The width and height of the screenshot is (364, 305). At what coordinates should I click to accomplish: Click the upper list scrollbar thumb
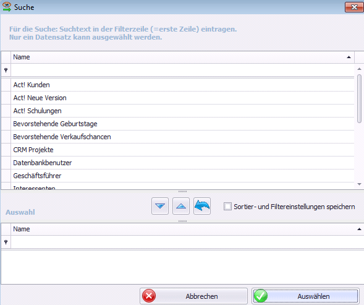pos(359,98)
